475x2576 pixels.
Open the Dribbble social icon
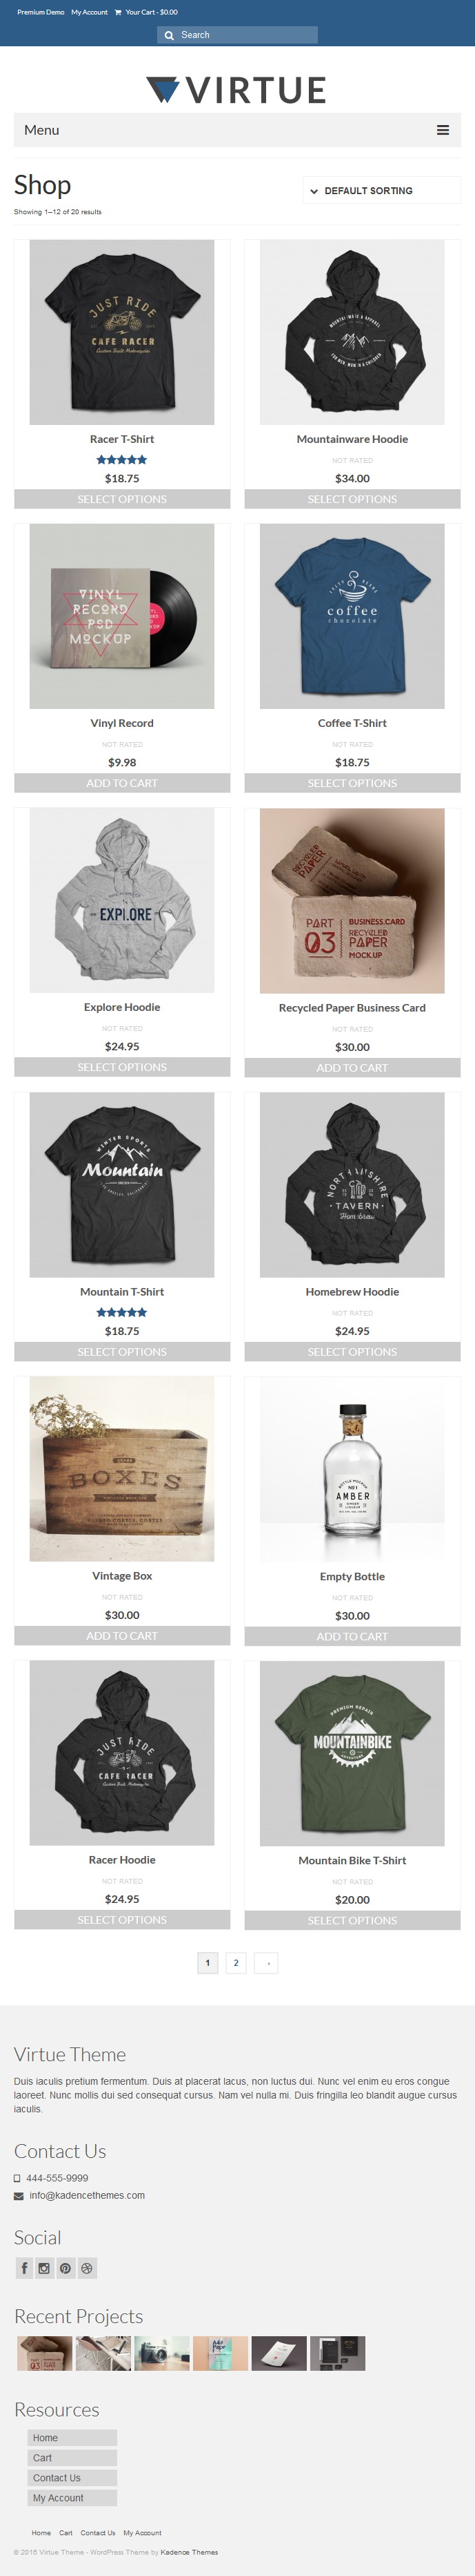pos(87,2268)
